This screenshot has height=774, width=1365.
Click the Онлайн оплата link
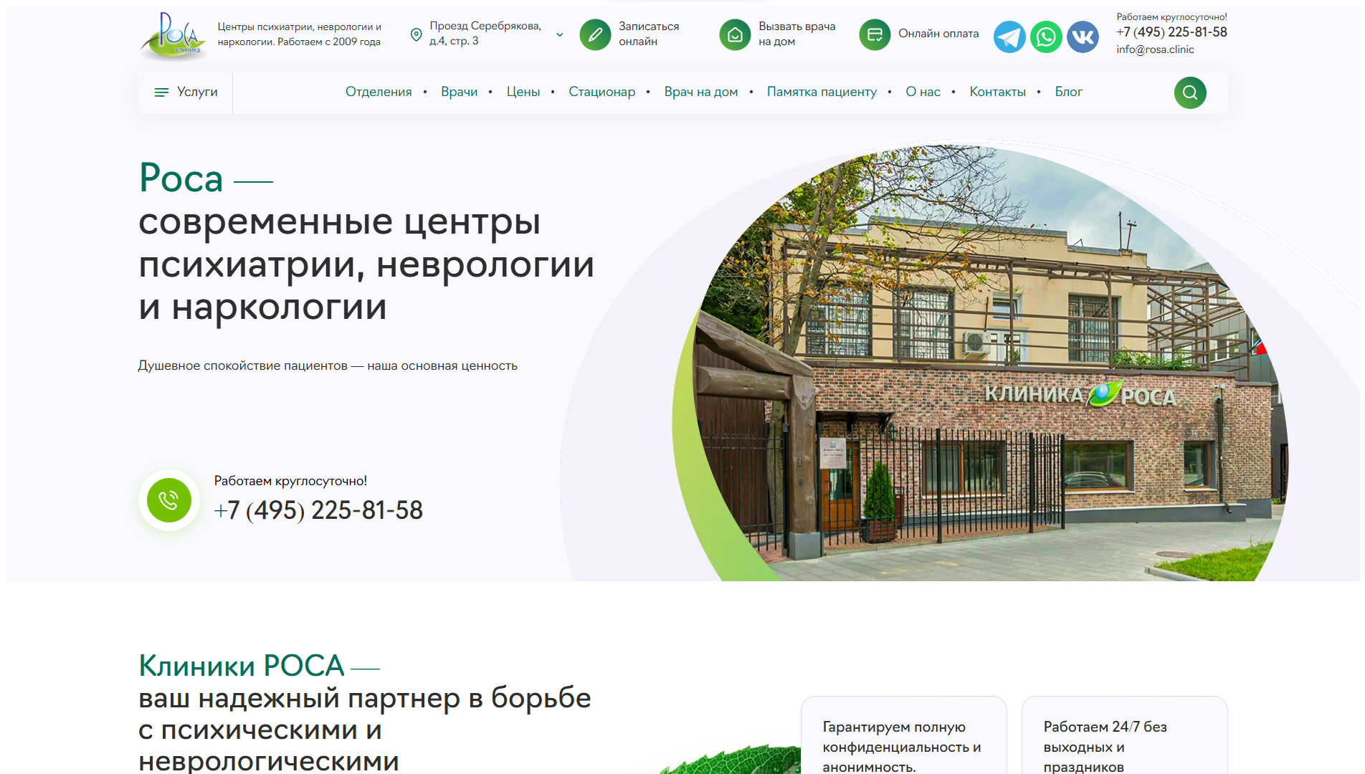[938, 34]
